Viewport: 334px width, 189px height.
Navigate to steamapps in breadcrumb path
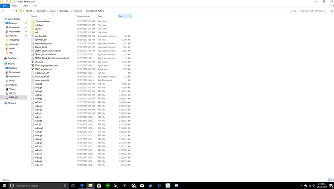pyautogui.click(x=64, y=11)
